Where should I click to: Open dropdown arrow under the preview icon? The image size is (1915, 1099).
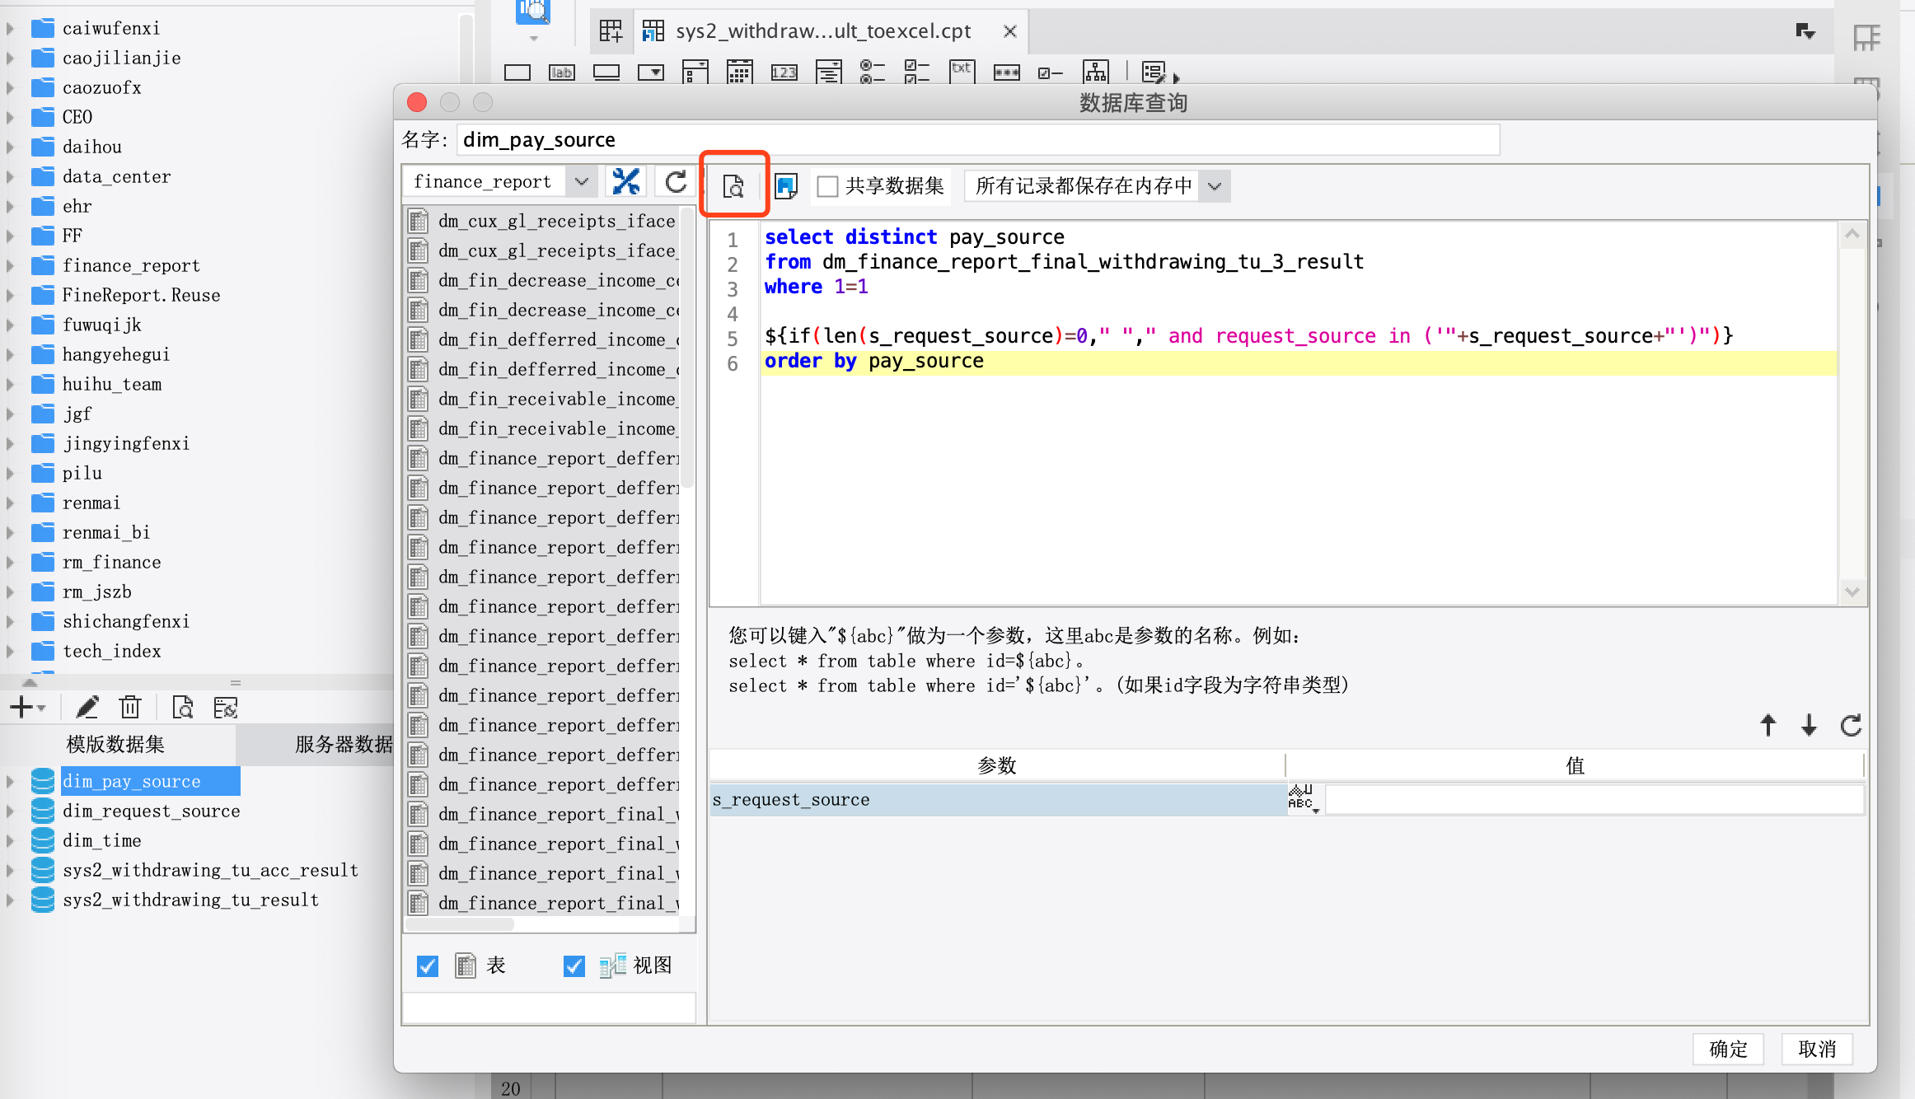533,38
